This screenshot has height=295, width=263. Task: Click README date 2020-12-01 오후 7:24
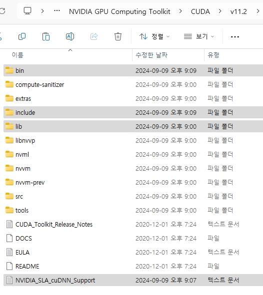[166, 267]
